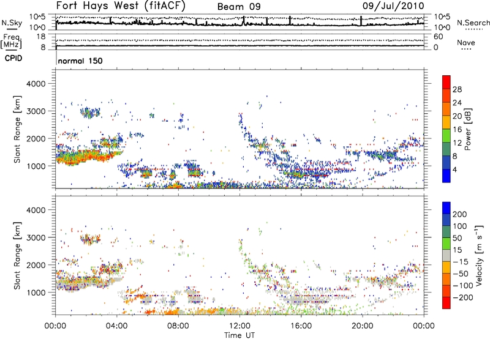Screen dimensions: 490x339
Task: Click '3000' tick on velocity panel
Action: pos(36,237)
